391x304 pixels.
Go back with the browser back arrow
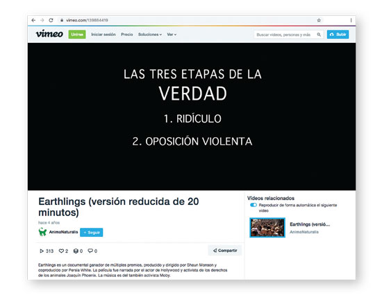point(33,20)
